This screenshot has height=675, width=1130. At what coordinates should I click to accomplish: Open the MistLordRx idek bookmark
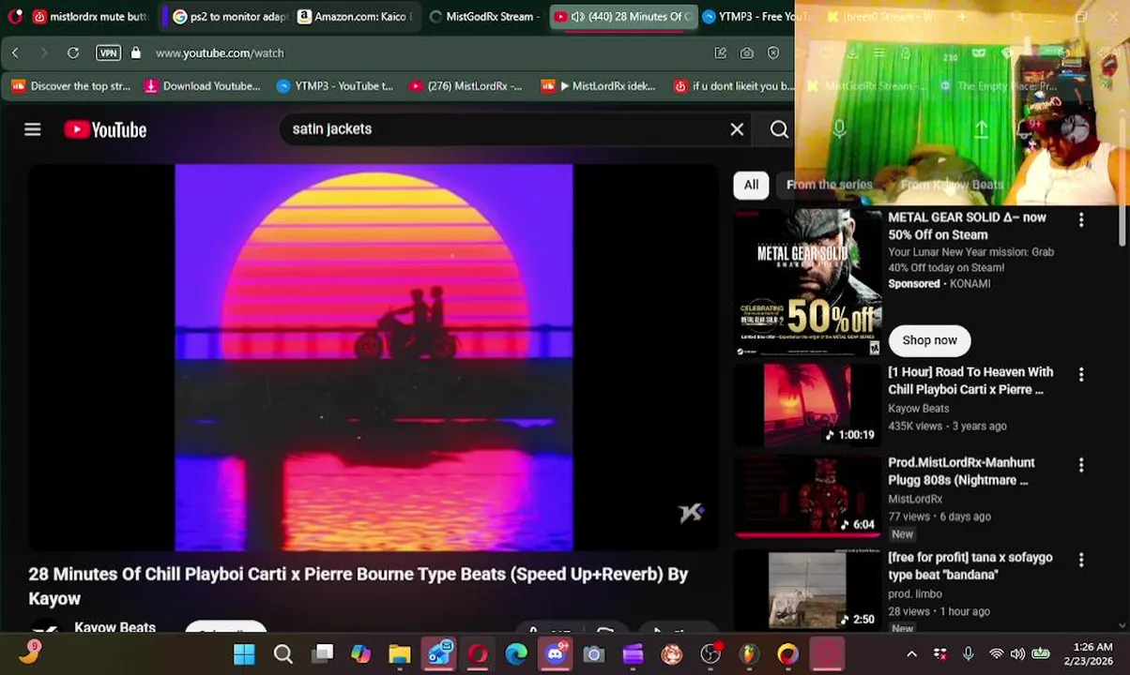coord(599,86)
